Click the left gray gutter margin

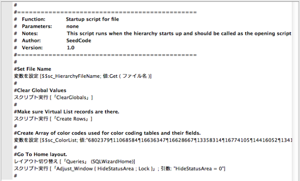point(7,90)
